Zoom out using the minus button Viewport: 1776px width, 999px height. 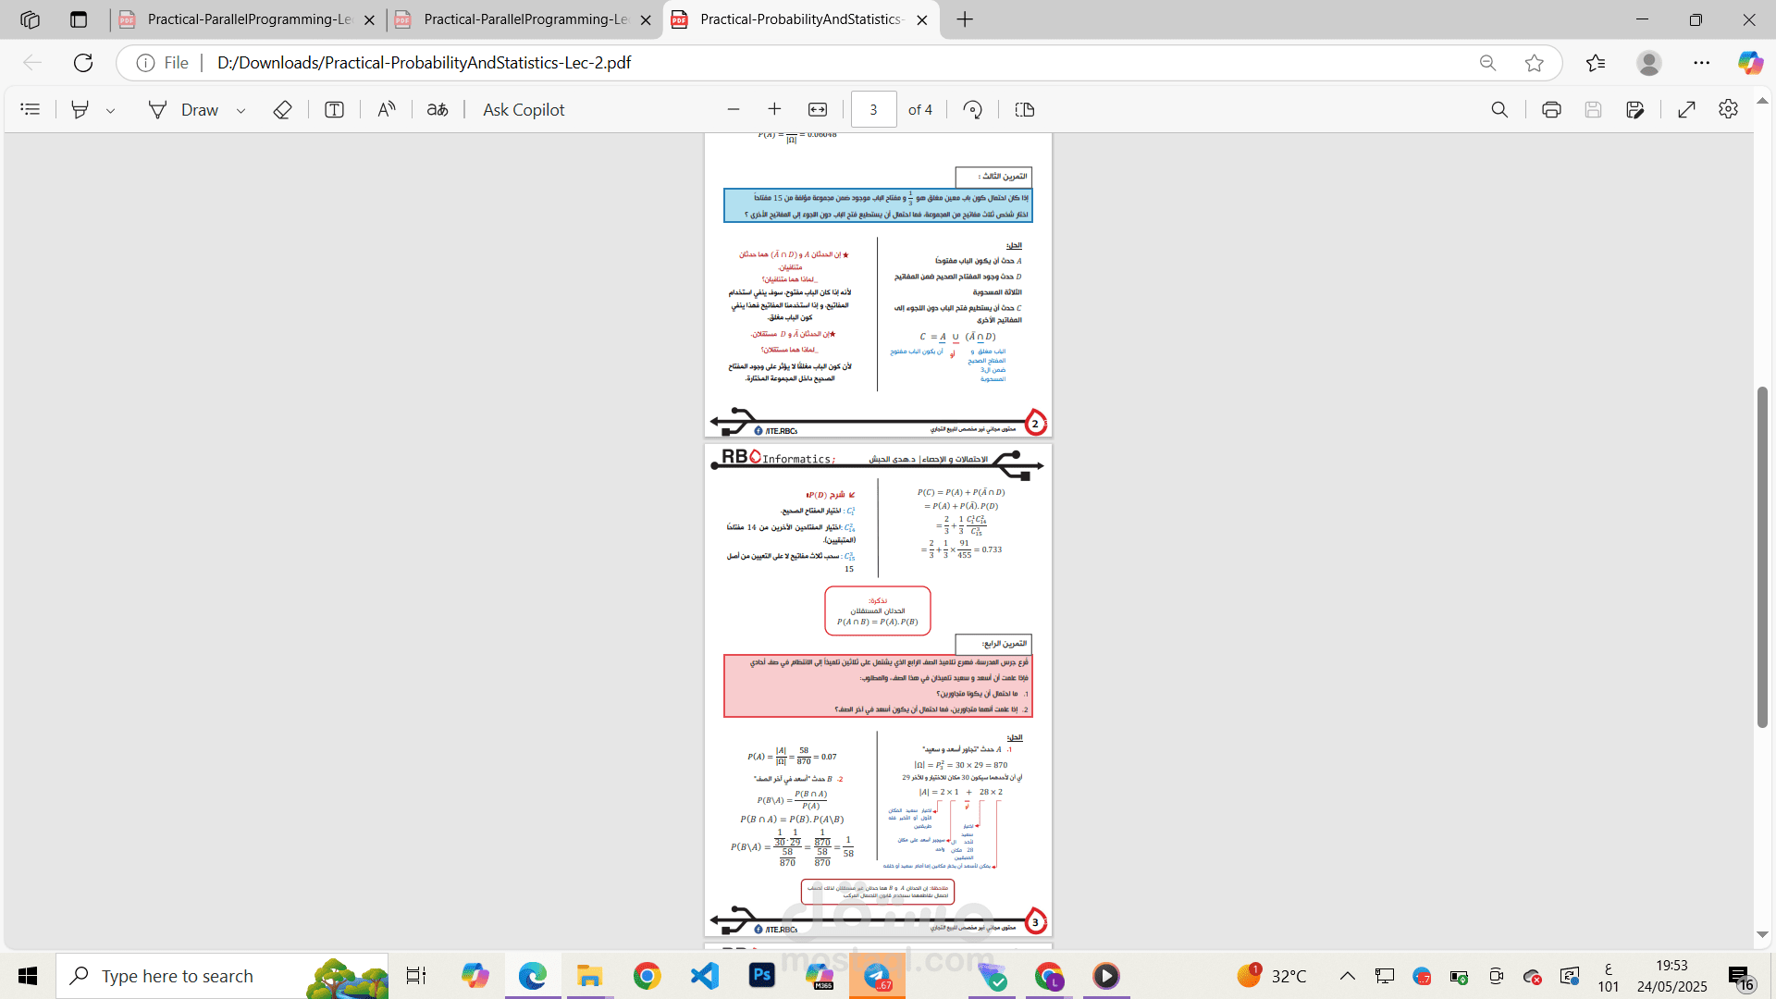click(x=734, y=109)
